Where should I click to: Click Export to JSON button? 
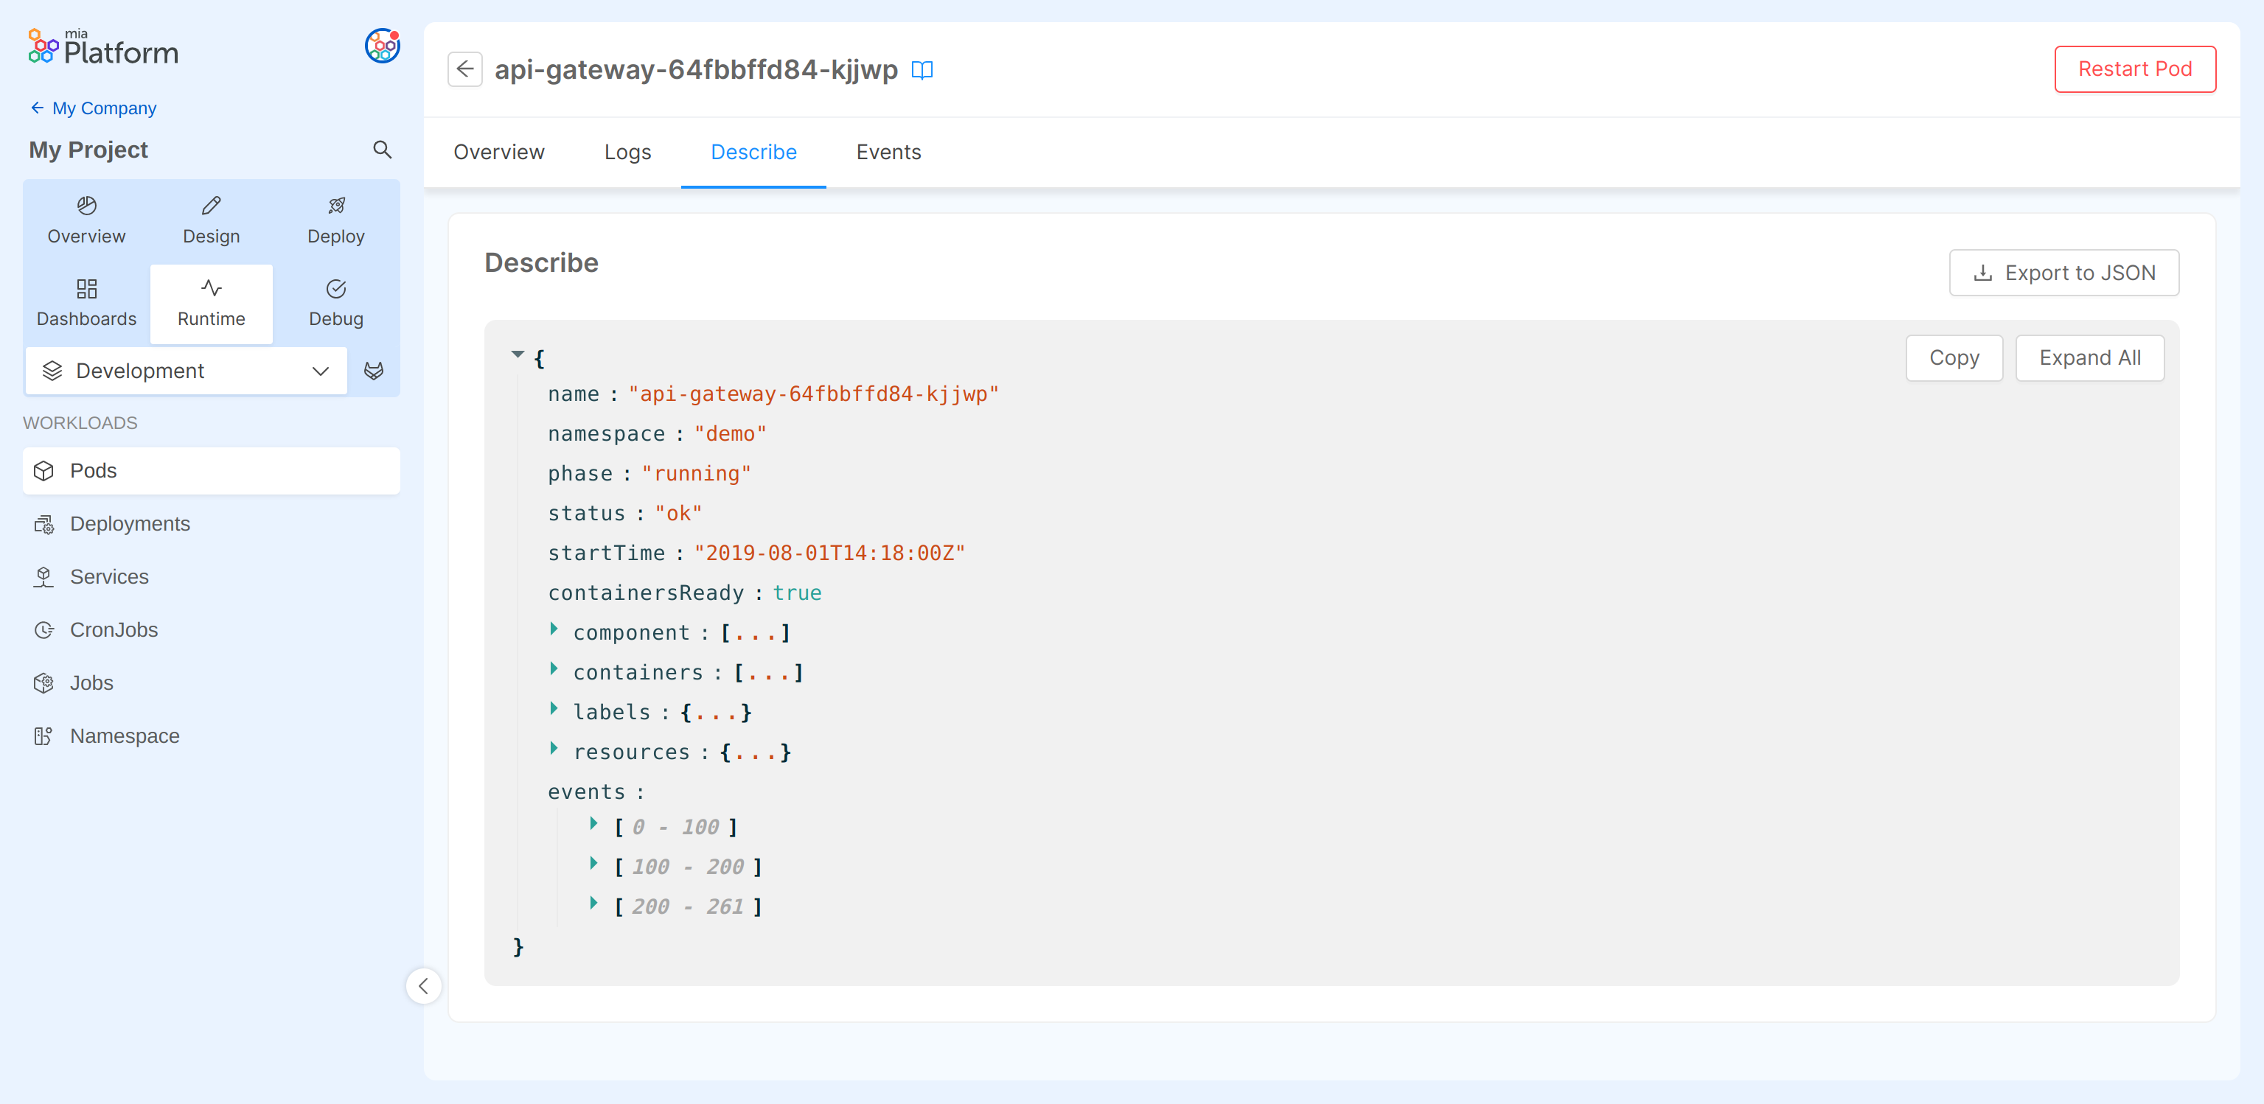[2063, 272]
